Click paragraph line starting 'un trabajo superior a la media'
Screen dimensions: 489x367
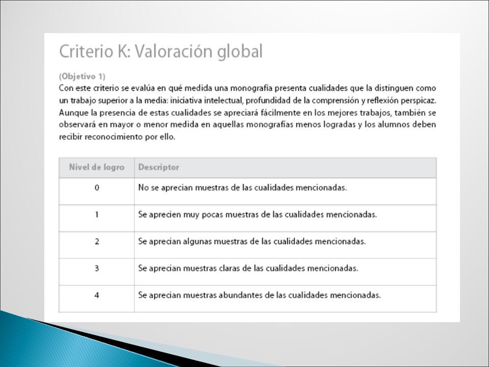(x=248, y=100)
